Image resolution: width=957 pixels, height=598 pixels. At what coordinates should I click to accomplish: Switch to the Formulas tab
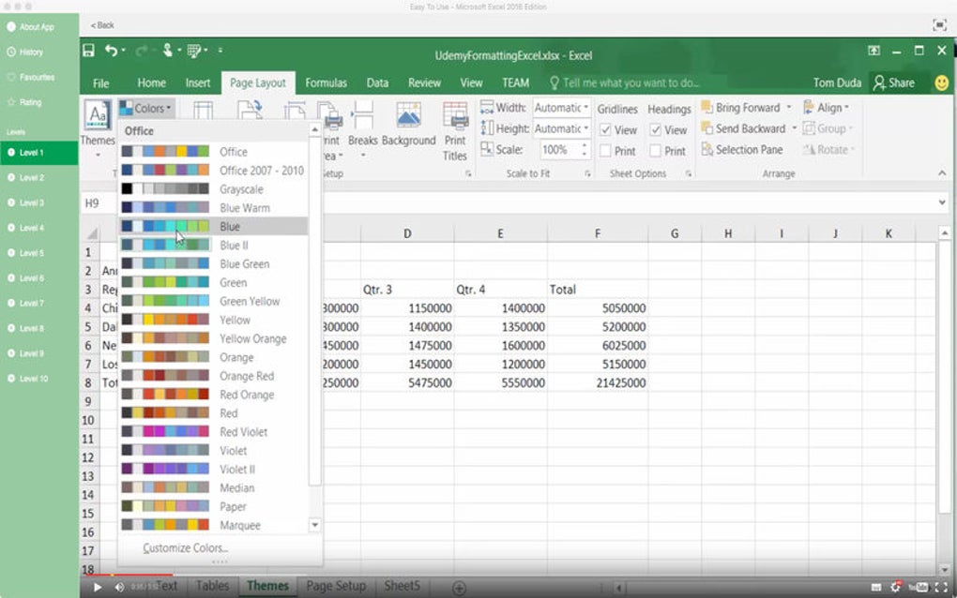click(x=326, y=82)
